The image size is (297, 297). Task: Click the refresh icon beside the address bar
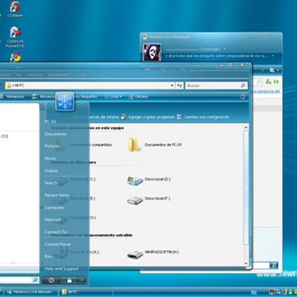180,85
